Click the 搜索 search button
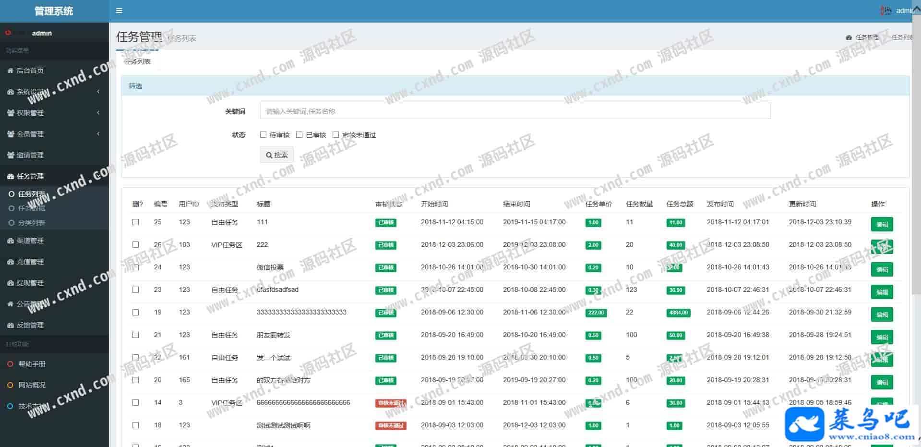The height and width of the screenshot is (447, 921). pyautogui.click(x=277, y=155)
